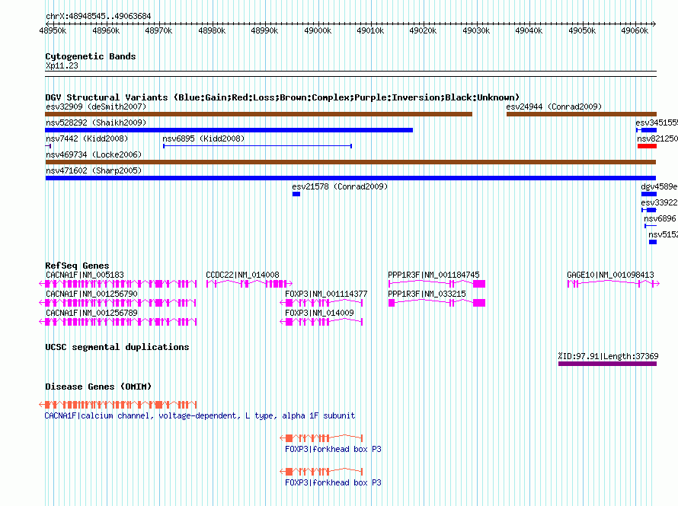Image resolution: width=678 pixels, height=506 pixels.
Task: Select the CCDC22 gene model glyph
Action: [250, 284]
